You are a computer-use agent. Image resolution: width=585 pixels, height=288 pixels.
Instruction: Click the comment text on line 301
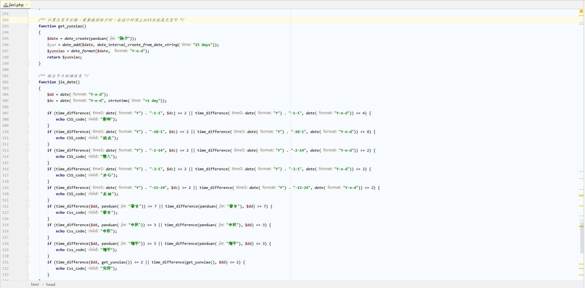[63, 76]
